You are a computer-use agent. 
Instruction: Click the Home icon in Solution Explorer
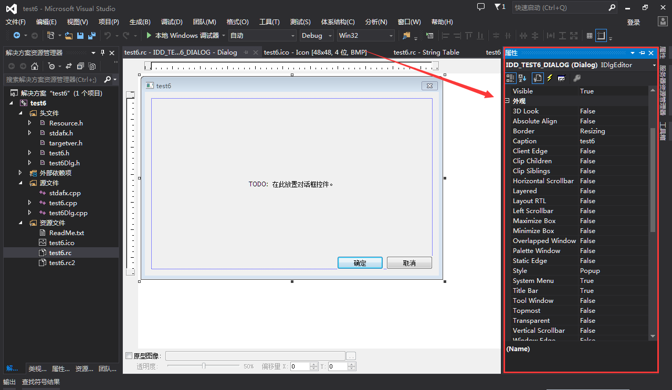coord(35,66)
